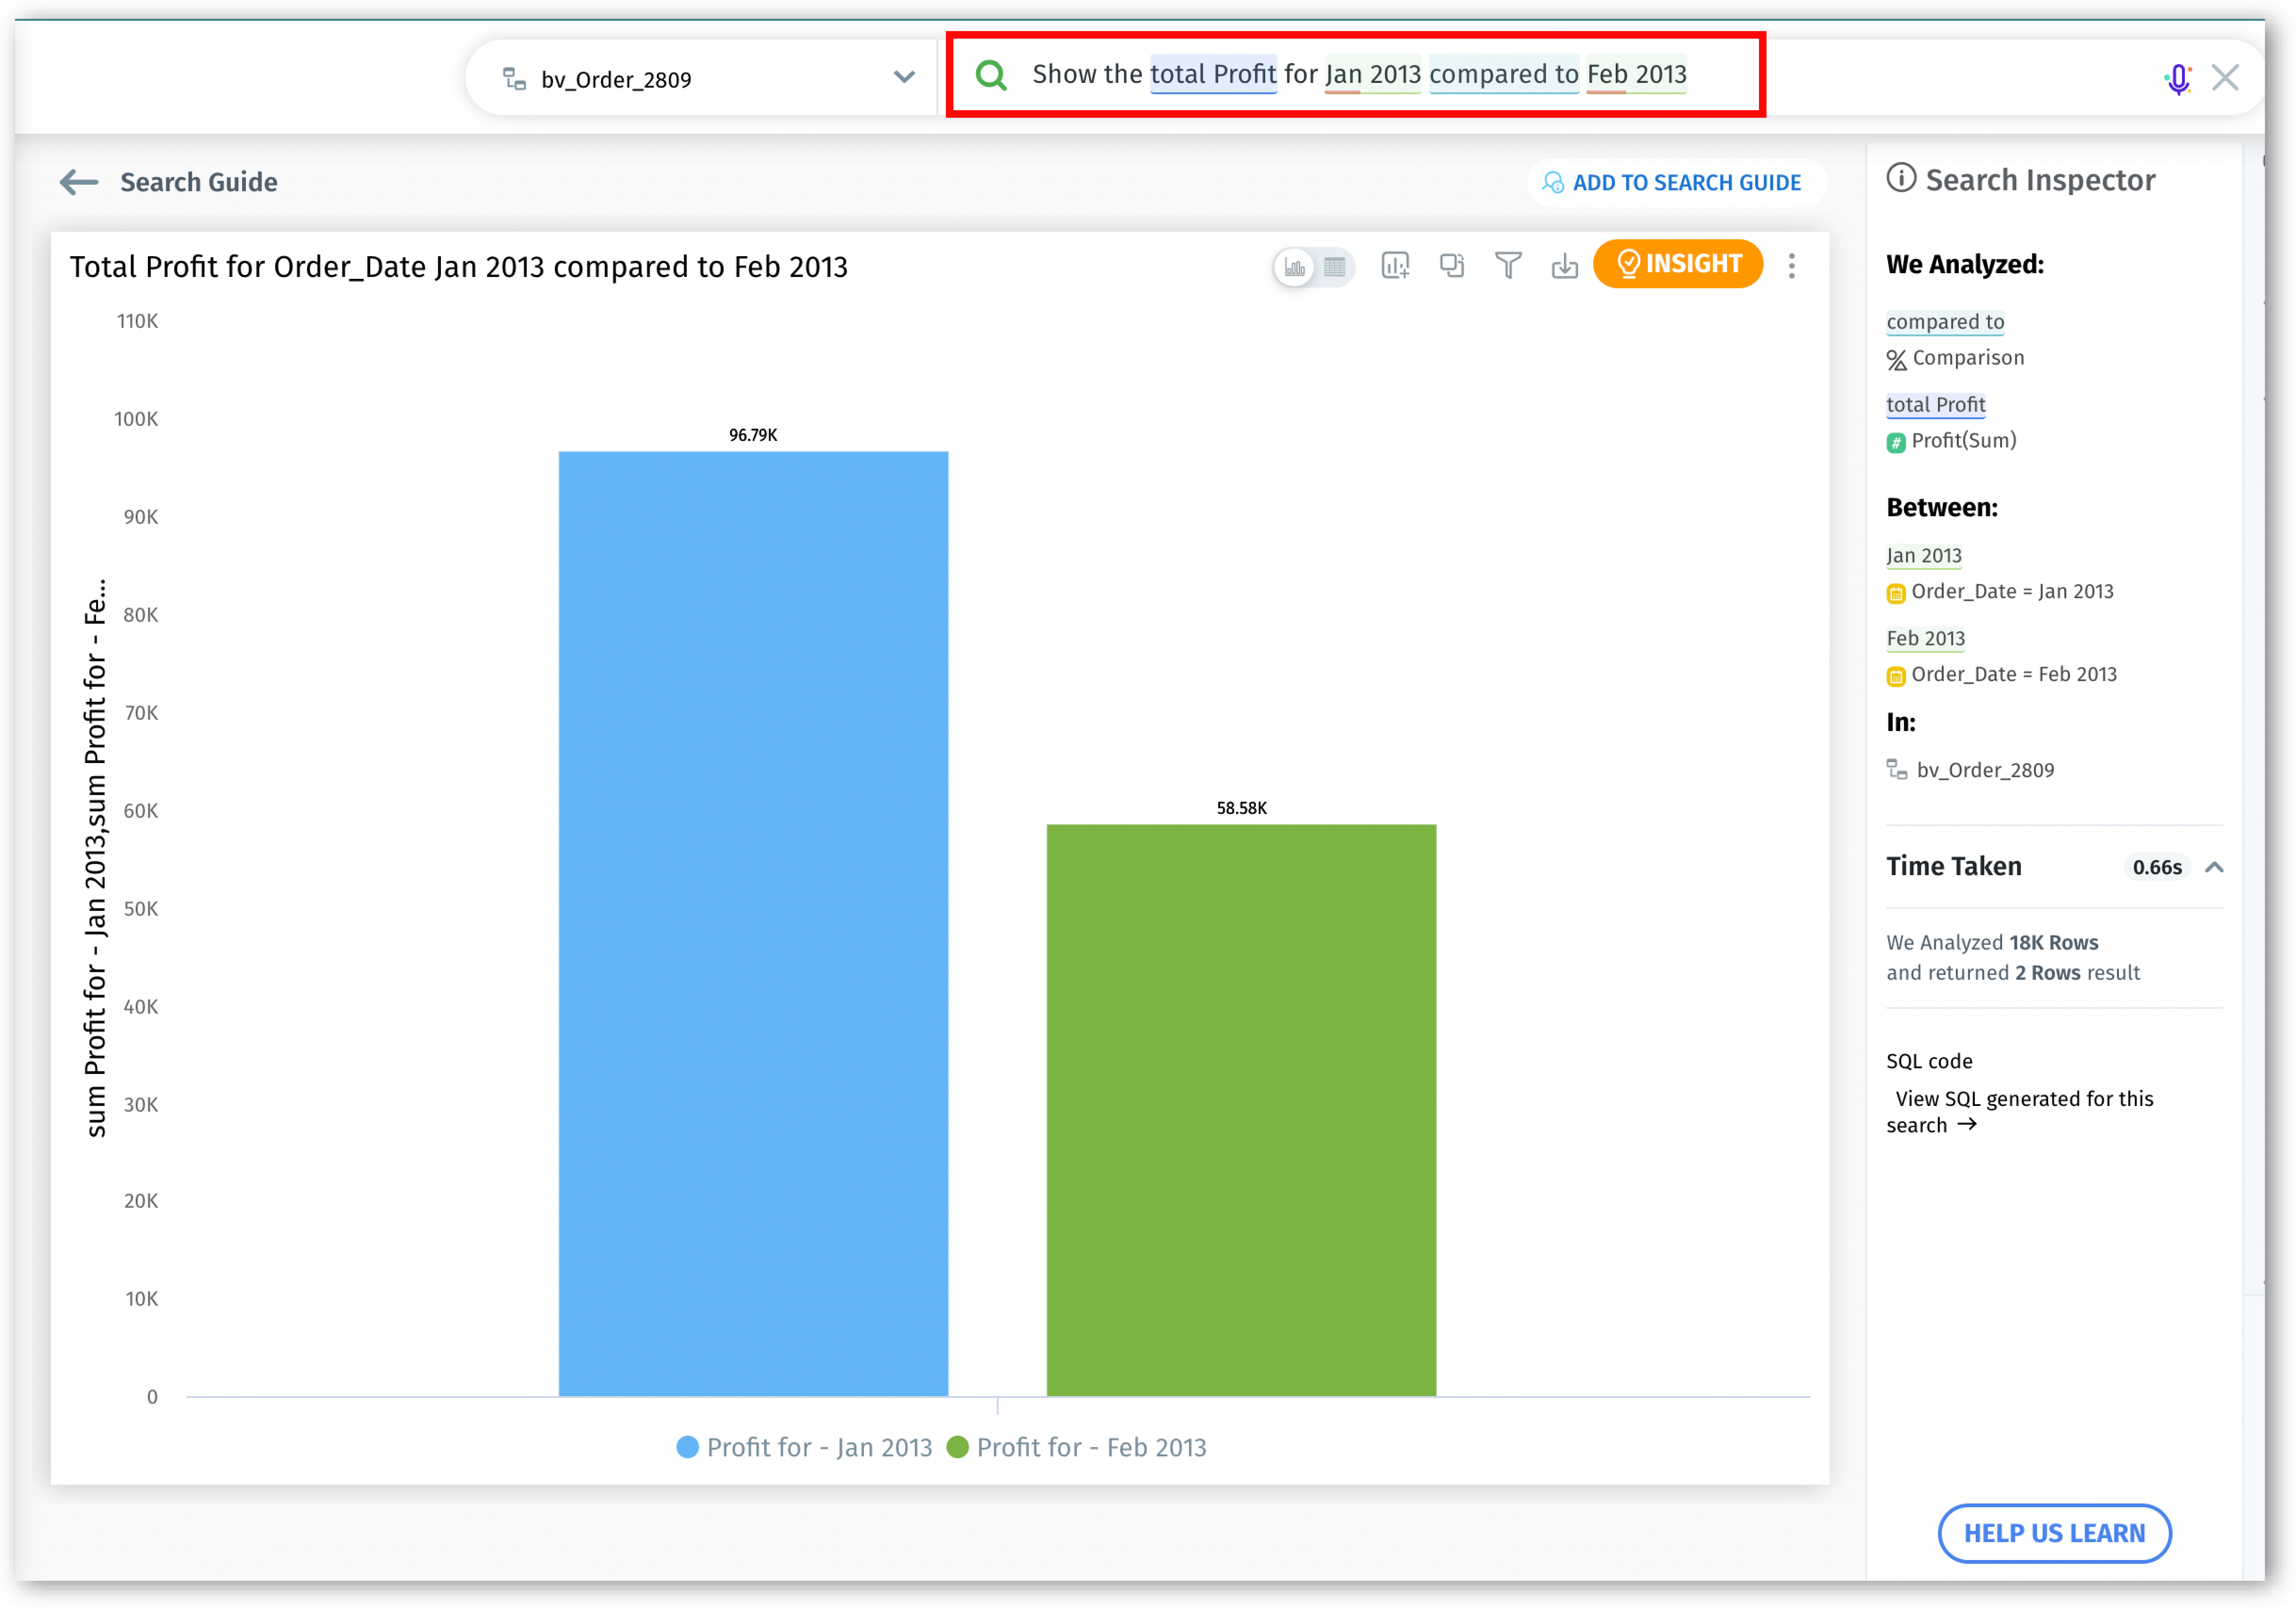Go back using the Search Guide arrow
Screen dimensions: 2296x1609
pos(79,182)
